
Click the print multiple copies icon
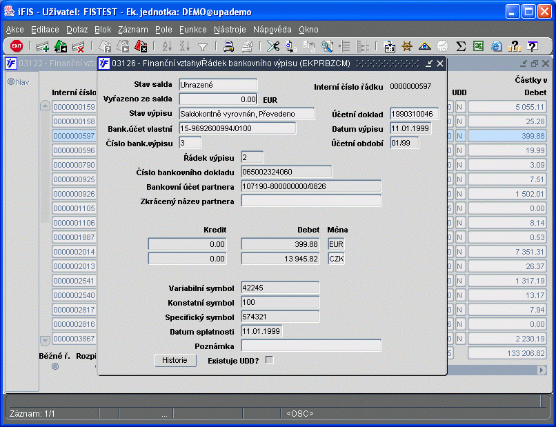click(x=247, y=46)
